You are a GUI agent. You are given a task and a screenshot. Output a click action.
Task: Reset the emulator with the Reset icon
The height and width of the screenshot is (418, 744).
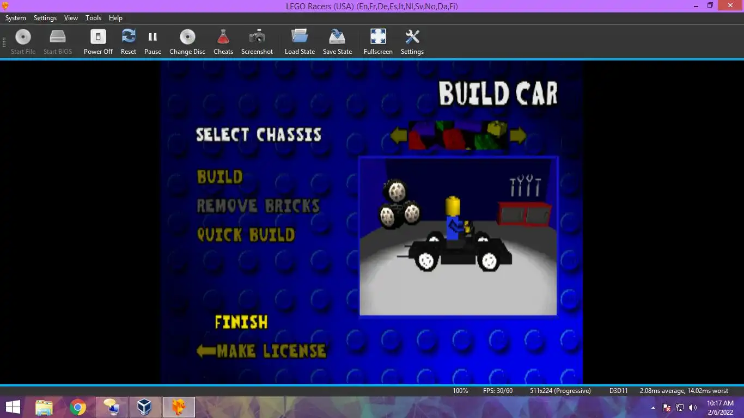129,36
